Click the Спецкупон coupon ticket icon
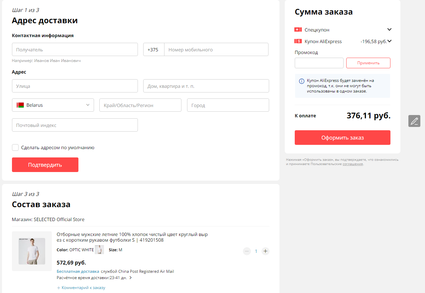This screenshot has width=425, height=293. pyautogui.click(x=298, y=29)
